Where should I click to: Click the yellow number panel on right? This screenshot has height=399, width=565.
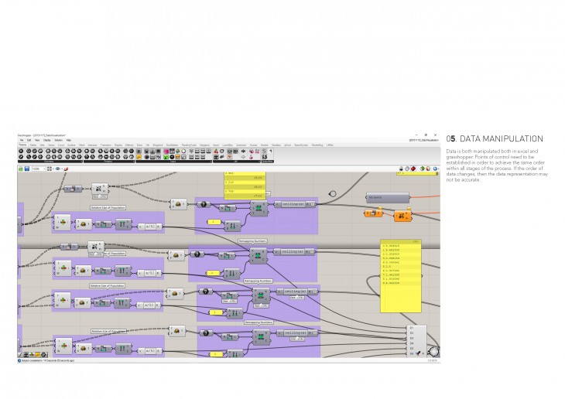coord(399,275)
